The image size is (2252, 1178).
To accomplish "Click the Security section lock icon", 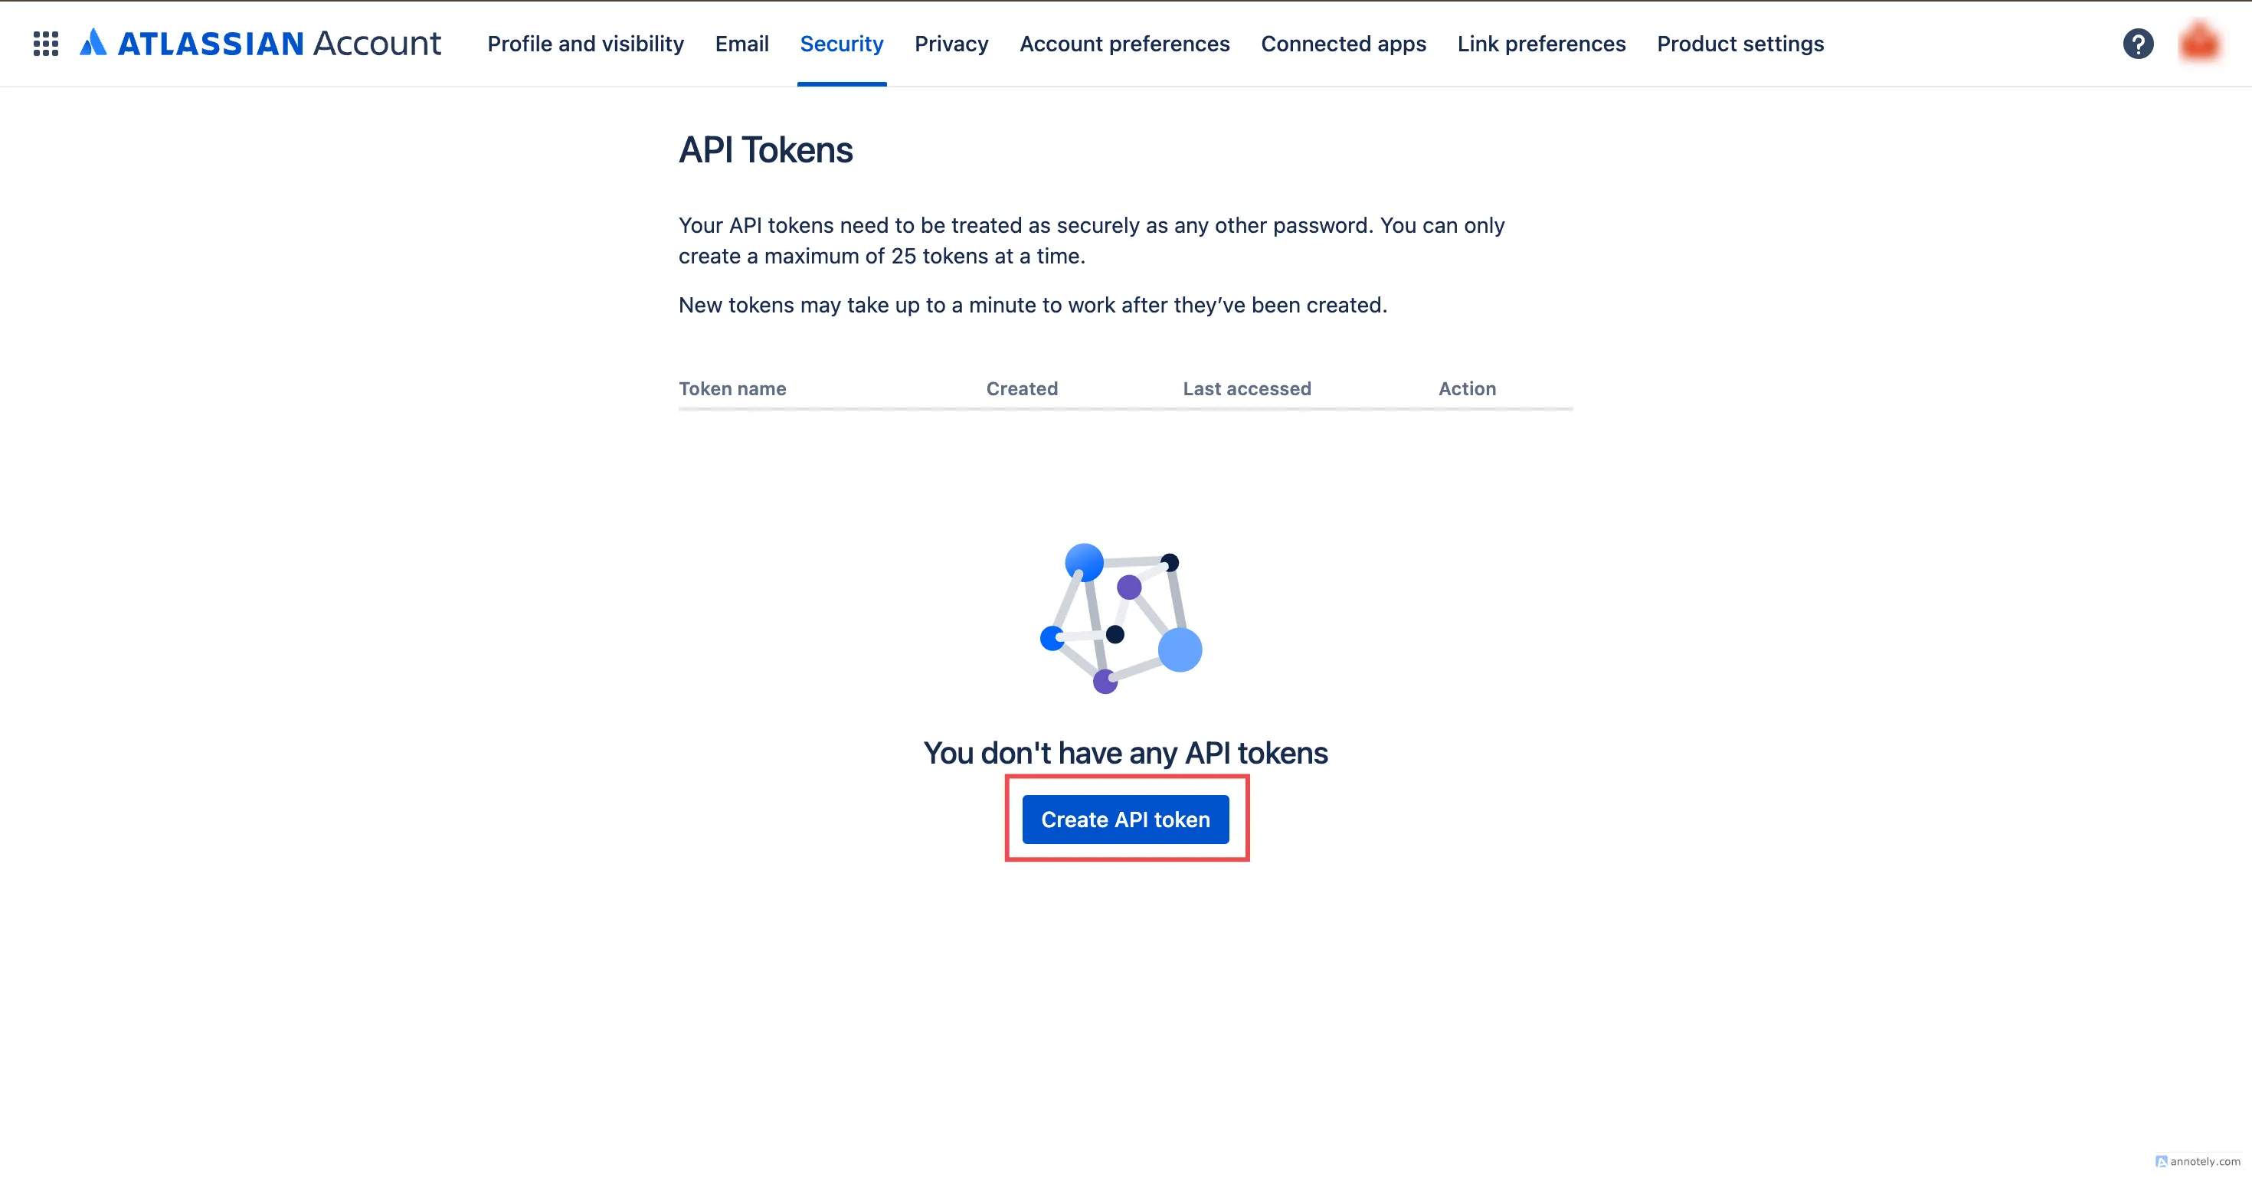I will pyautogui.click(x=840, y=43).
